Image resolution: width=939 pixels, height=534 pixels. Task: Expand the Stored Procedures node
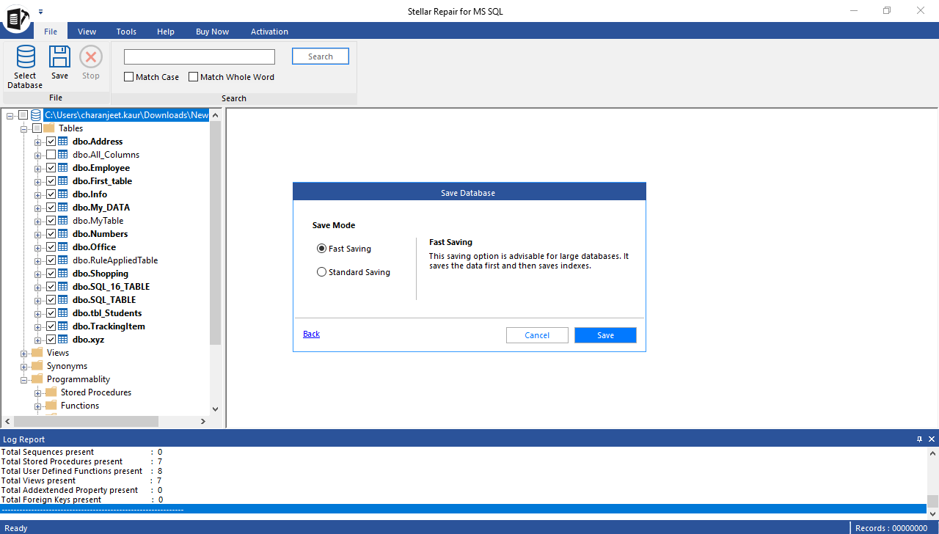(38, 392)
